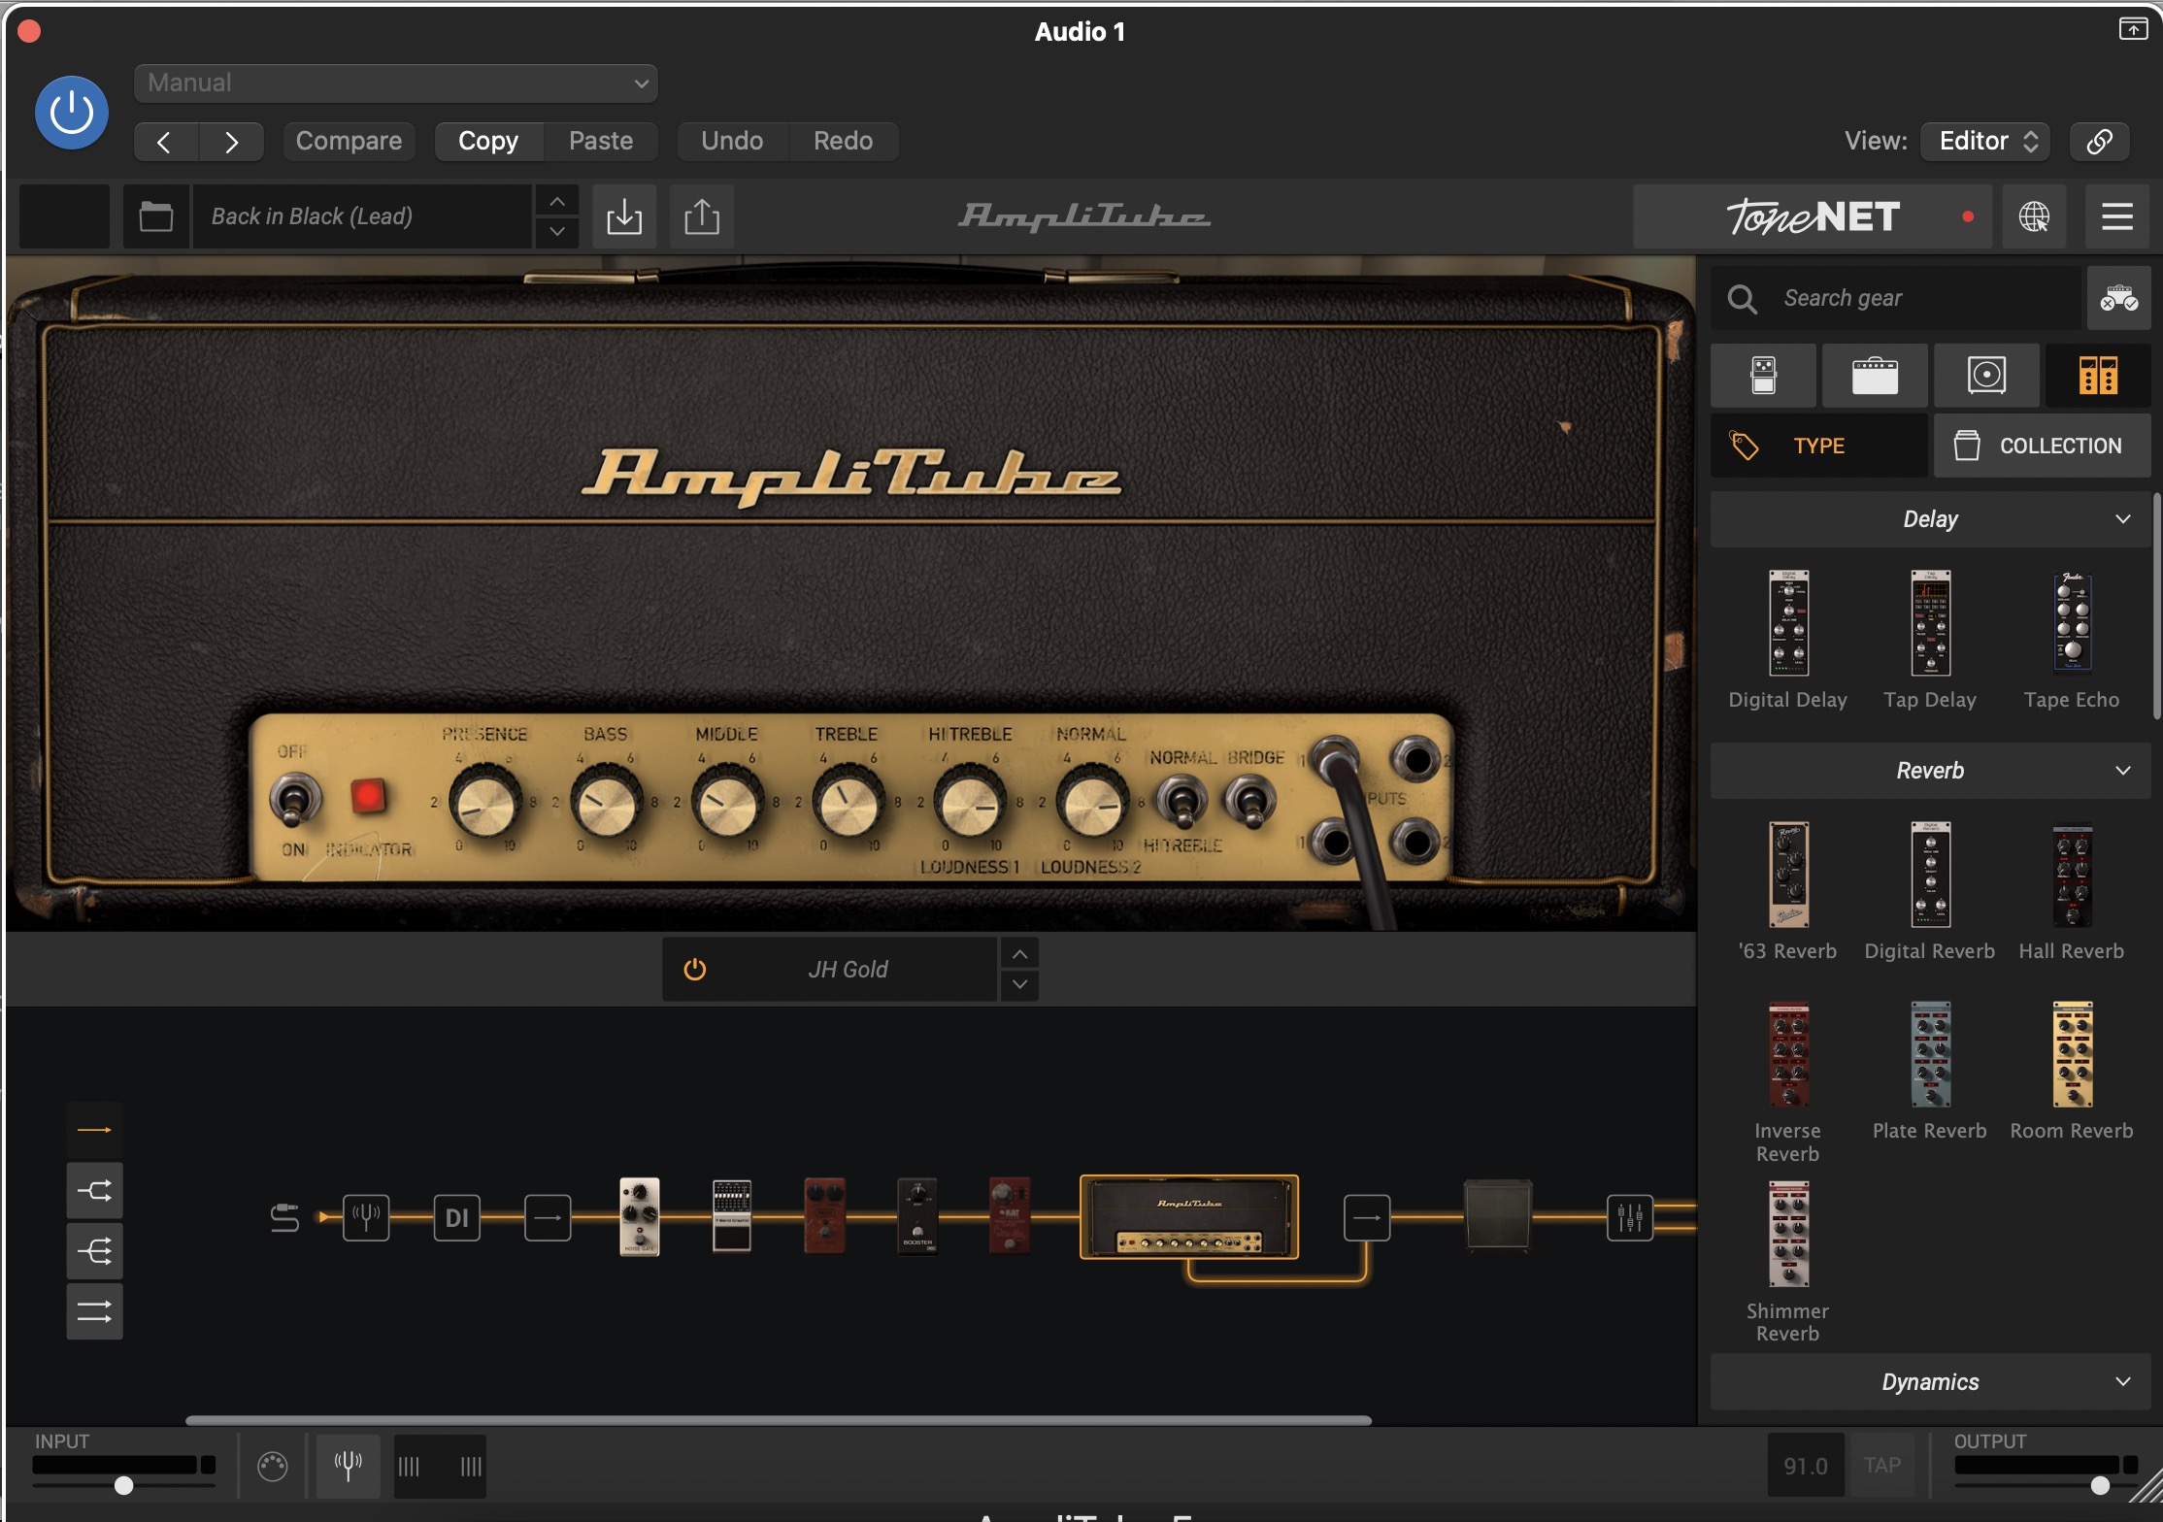Select the two-way split signal chain routing

pyautogui.click(x=94, y=1191)
